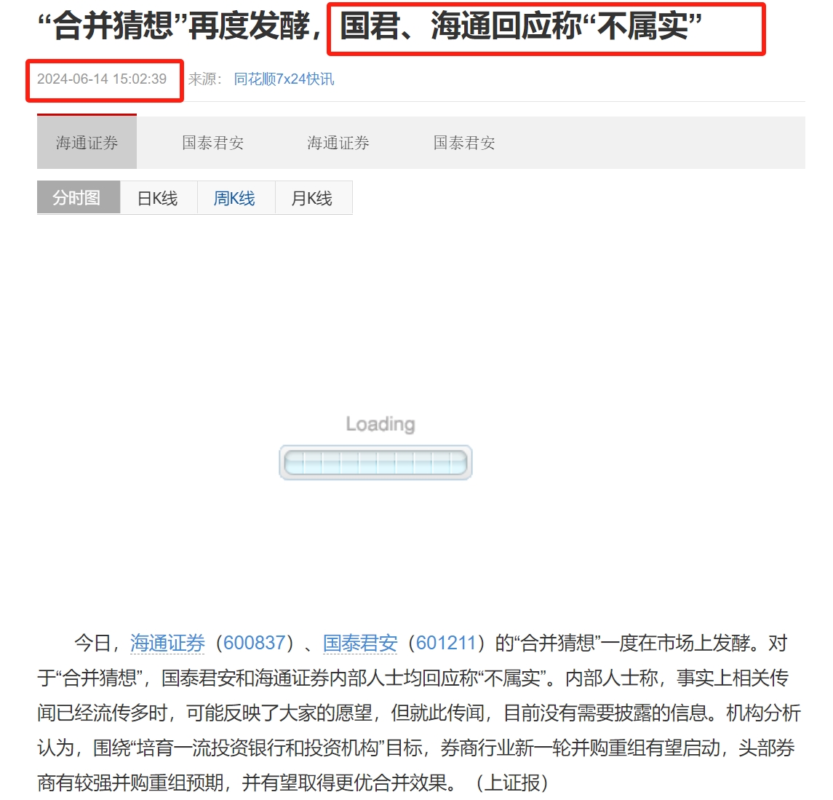The height and width of the screenshot is (800, 833).
Task: Select the last 国泰君安 stock tab
Action: [463, 143]
